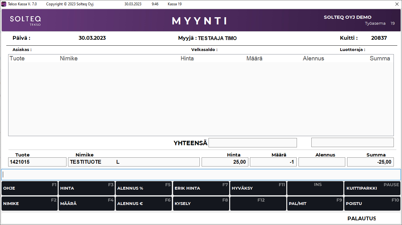Select the Nimike field showing TESTITUOTE
Viewport: 402px width, 225px height.
coord(134,162)
